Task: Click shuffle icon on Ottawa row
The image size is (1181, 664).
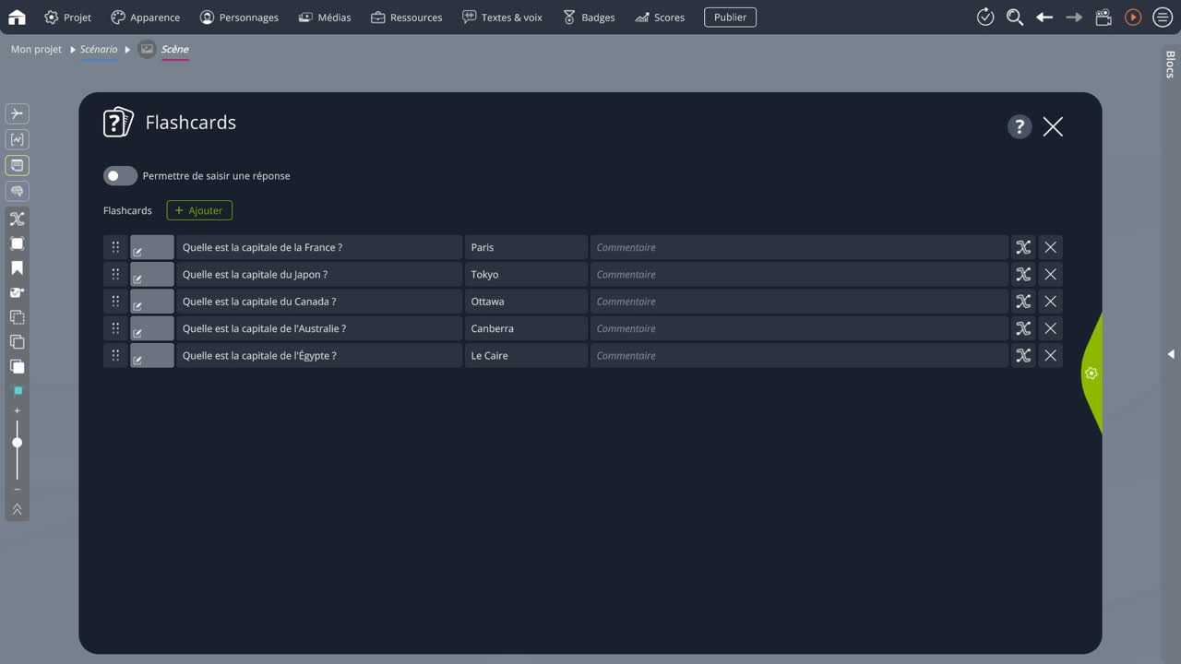Action: tap(1023, 302)
